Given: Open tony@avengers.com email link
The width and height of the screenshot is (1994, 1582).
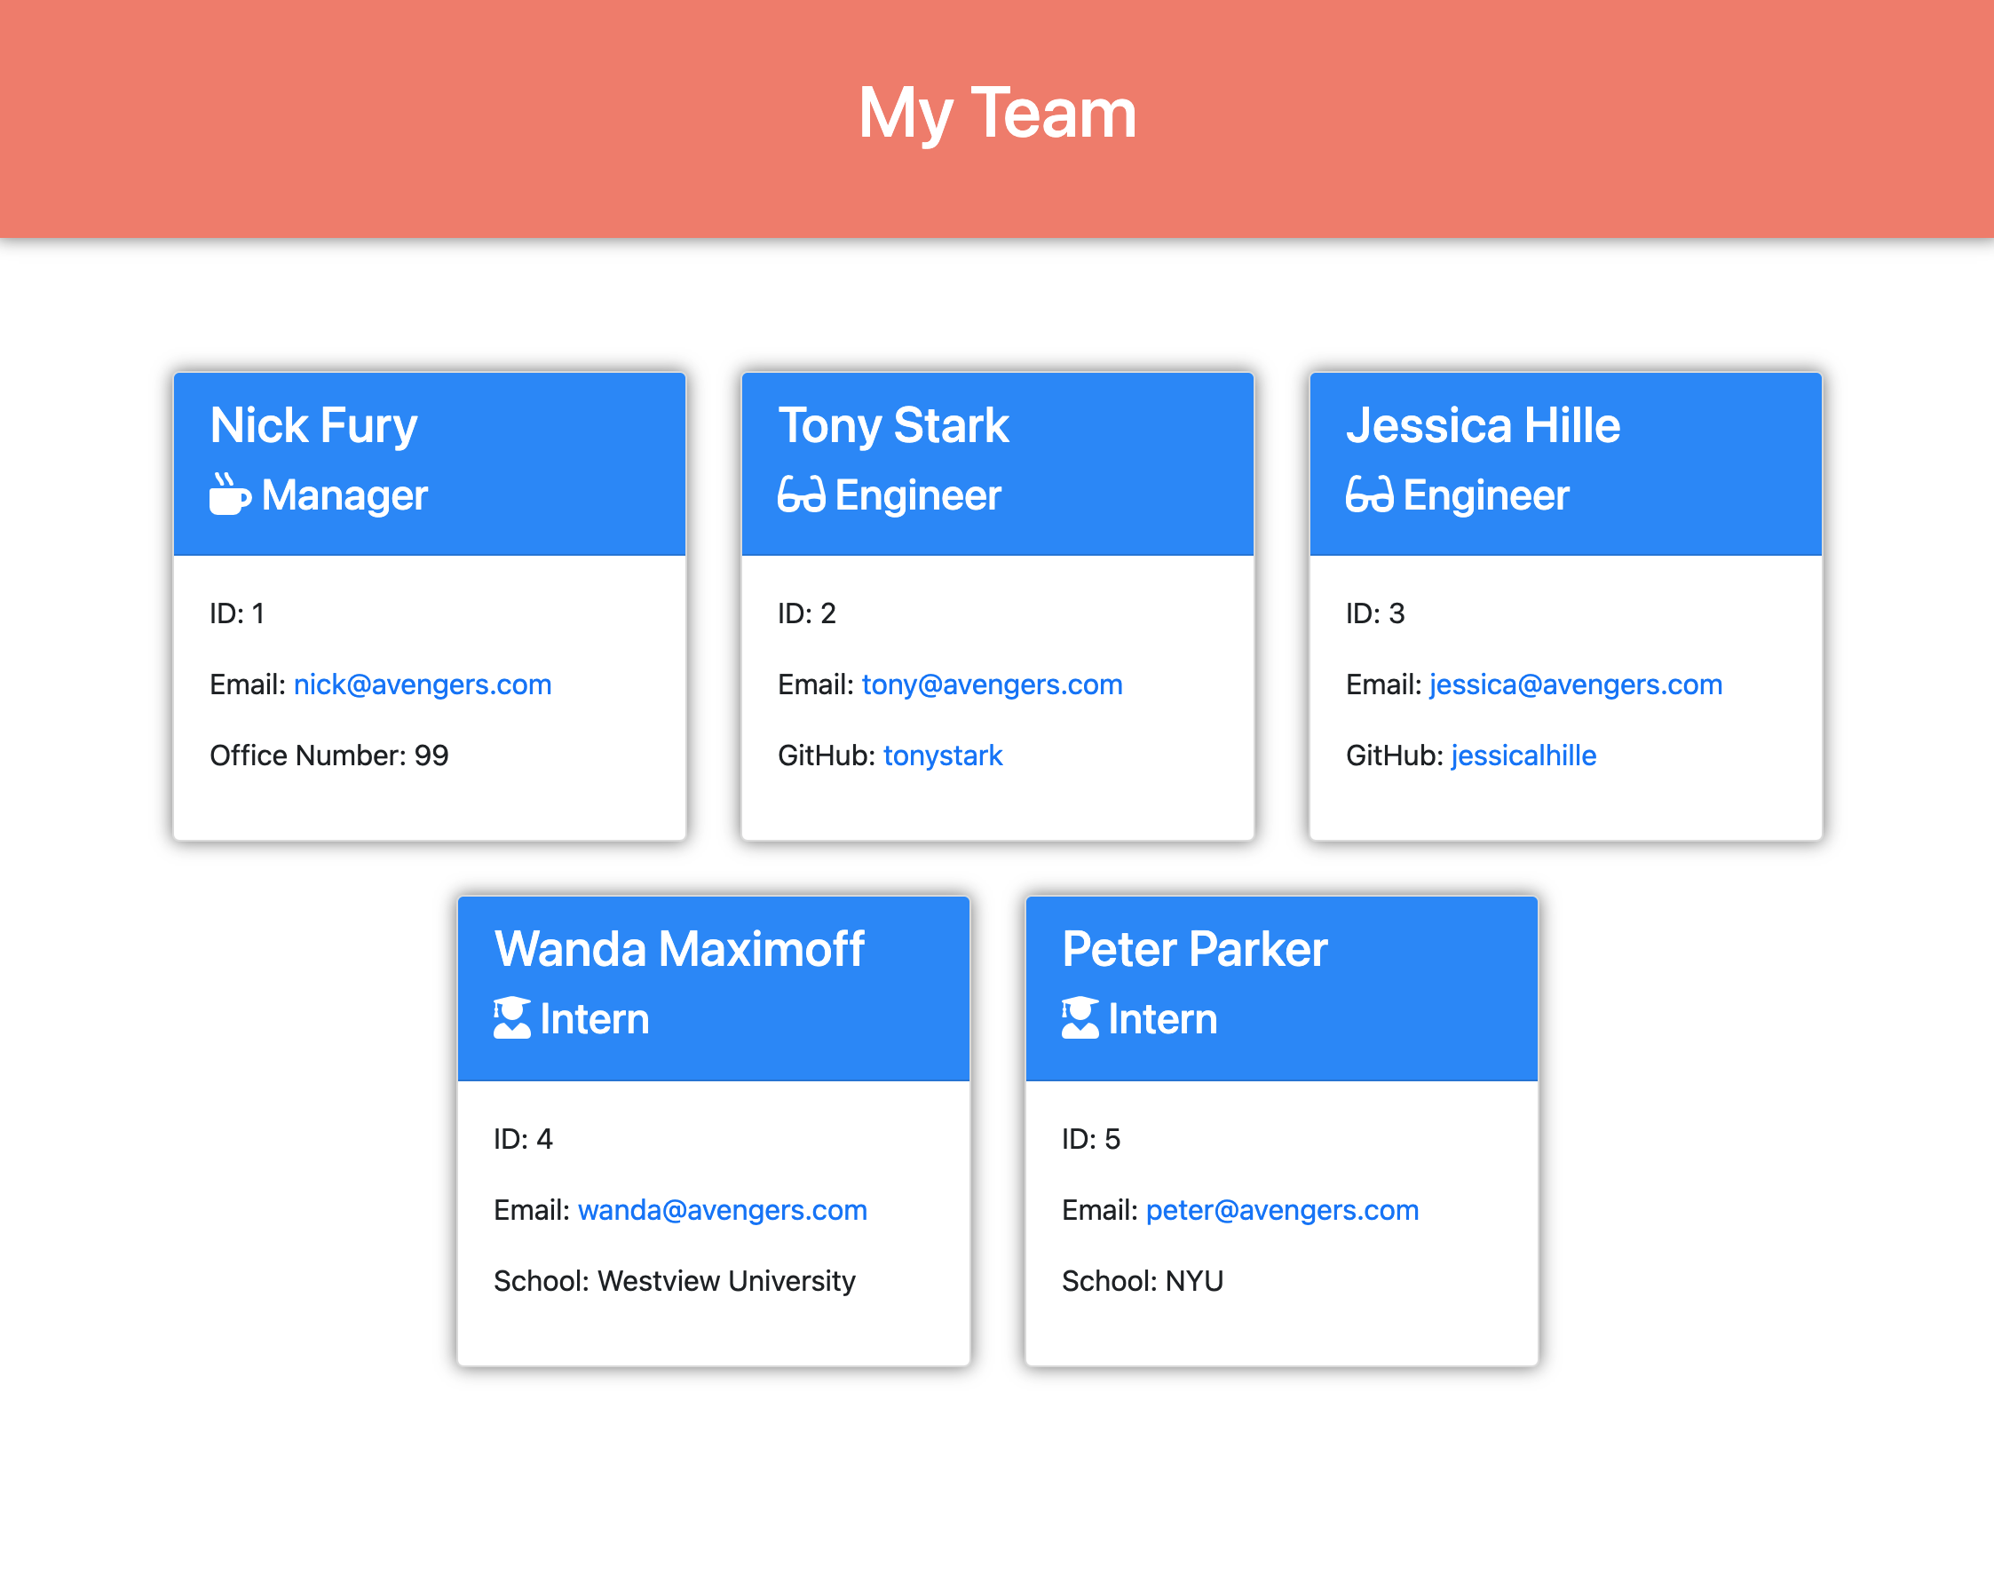Looking at the screenshot, I should (991, 684).
